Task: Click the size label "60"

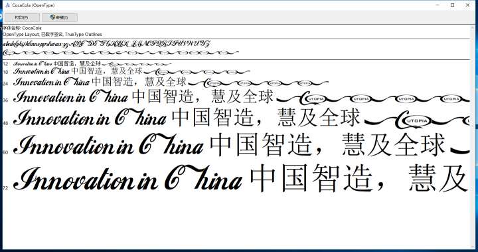Action: pos(5,152)
